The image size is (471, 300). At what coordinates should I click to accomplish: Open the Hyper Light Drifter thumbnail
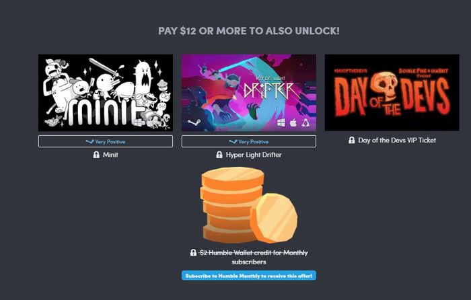[x=249, y=93]
